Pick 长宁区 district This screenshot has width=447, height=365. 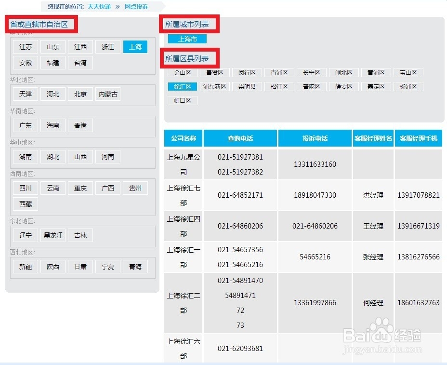[x=311, y=73]
